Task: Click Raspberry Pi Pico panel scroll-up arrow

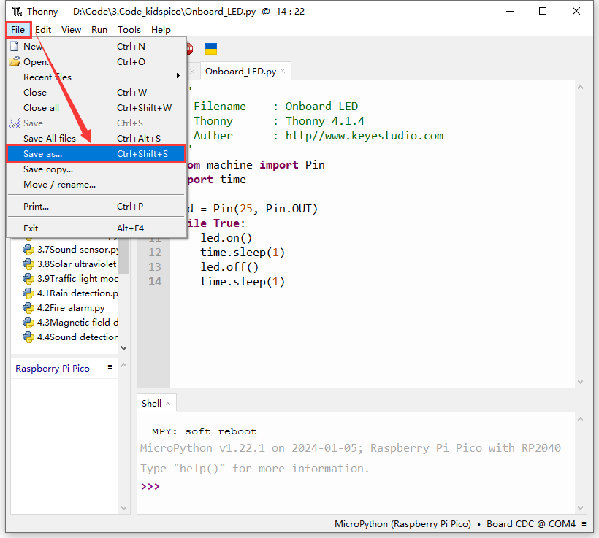Action: 123,366
